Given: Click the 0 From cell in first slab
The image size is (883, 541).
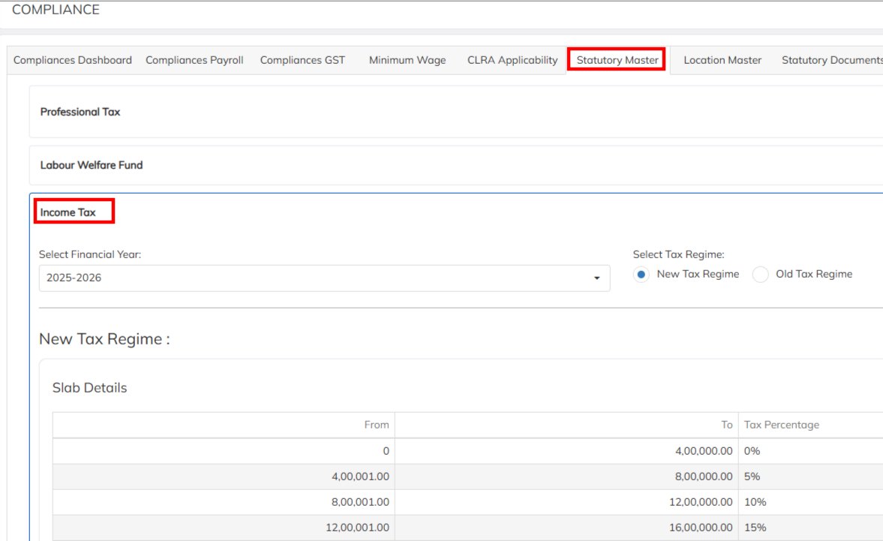Looking at the screenshot, I should tap(224, 451).
